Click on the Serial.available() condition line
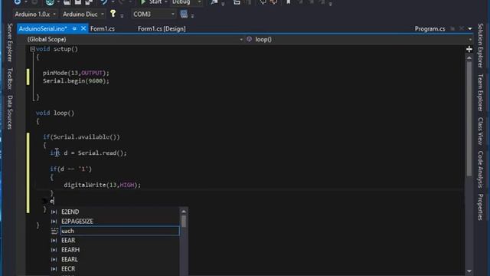This screenshot has height=276, width=490. (x=81, y=137)
